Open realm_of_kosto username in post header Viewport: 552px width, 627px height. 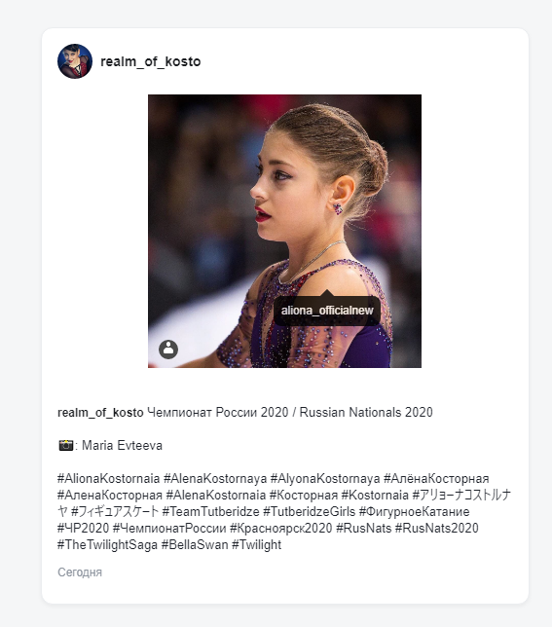(x=150, y=61)
